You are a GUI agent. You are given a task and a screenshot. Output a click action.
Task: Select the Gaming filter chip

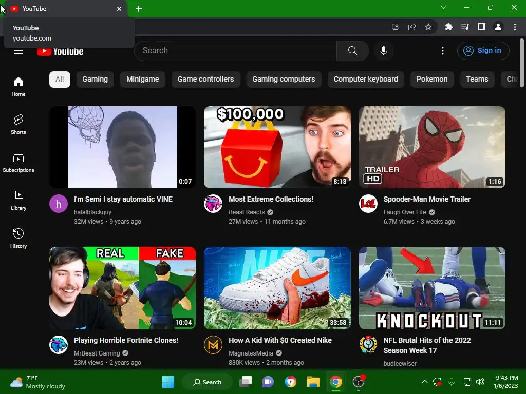pos(95,80)
